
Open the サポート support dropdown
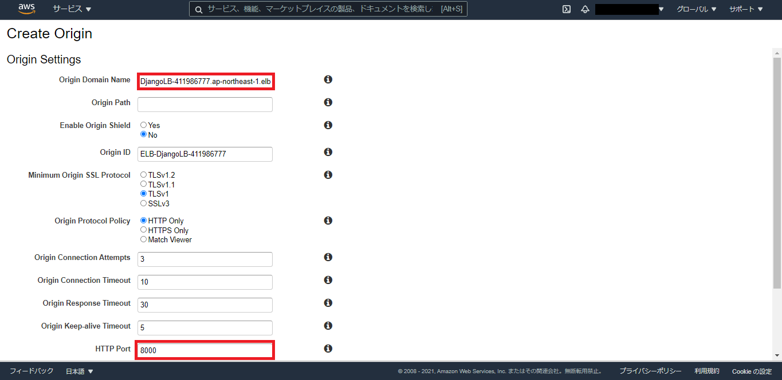(x=746, y=9)
